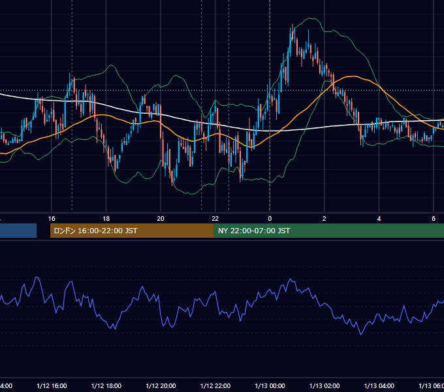Click the 22 hour label on upper axis
This screenshot has height=392, width=444.
pos(215,219)
